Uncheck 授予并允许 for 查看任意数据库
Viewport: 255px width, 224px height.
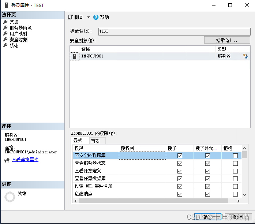tap(207, 179)
